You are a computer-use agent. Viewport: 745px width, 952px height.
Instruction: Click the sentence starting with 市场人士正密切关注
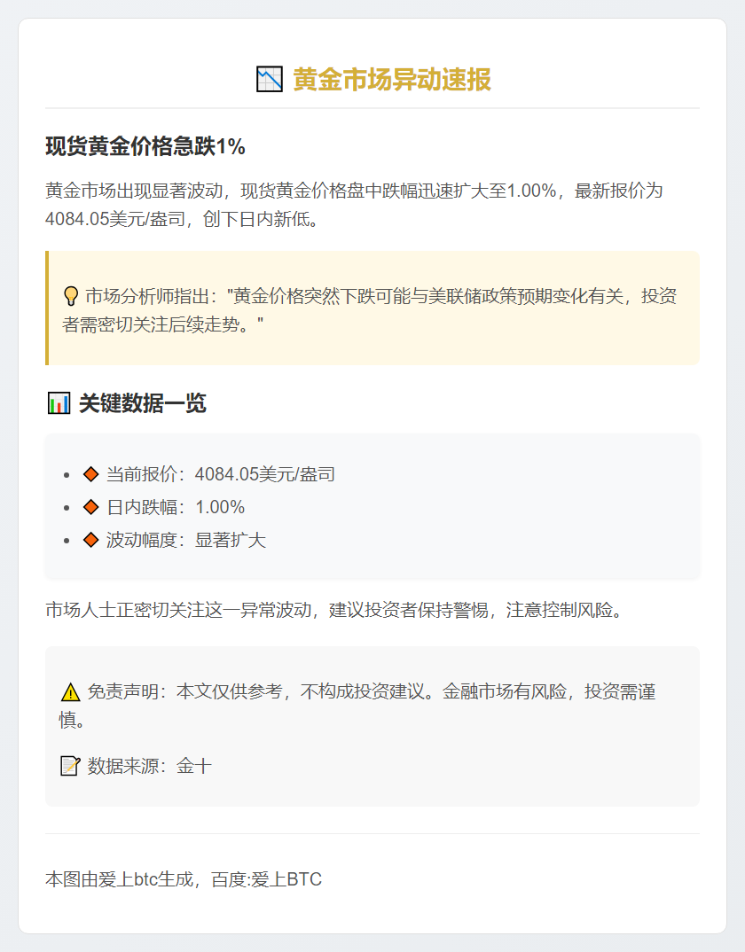(x=333, y=610)
